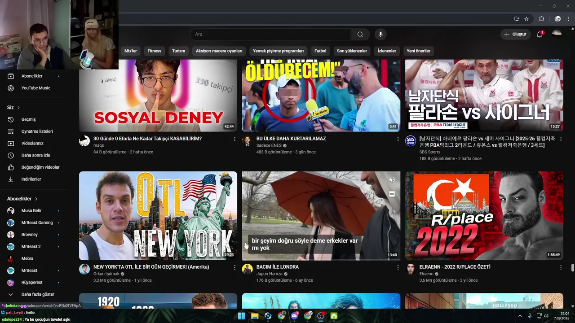
Task: Open options menu for BACIM İLE LONDRA
Action: pyautogui.click(x=398, y=267)
